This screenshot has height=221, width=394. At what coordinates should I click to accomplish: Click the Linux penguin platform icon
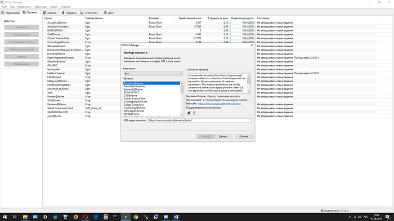click(194, 113)
